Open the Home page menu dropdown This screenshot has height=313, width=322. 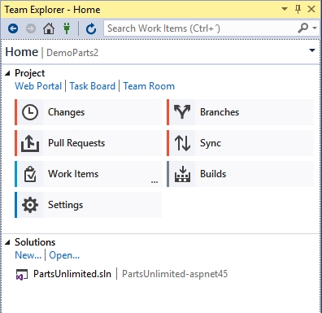tap(312, 50)
